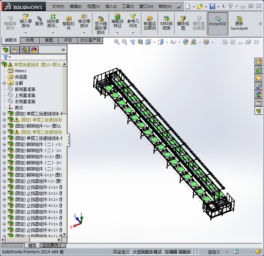Click Exploded View (爆炸视图) tool
264x256 pixels.
pyautogui.click(x=183, y=23)
